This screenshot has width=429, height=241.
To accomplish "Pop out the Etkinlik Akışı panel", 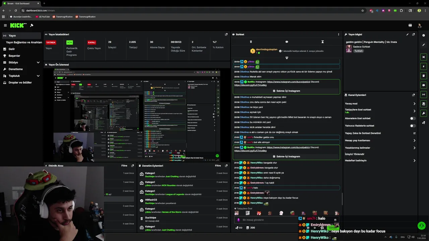I will pyautogui.click(x=132, y=166).
